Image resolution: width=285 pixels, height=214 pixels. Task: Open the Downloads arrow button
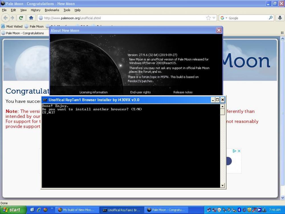[280, 18]
